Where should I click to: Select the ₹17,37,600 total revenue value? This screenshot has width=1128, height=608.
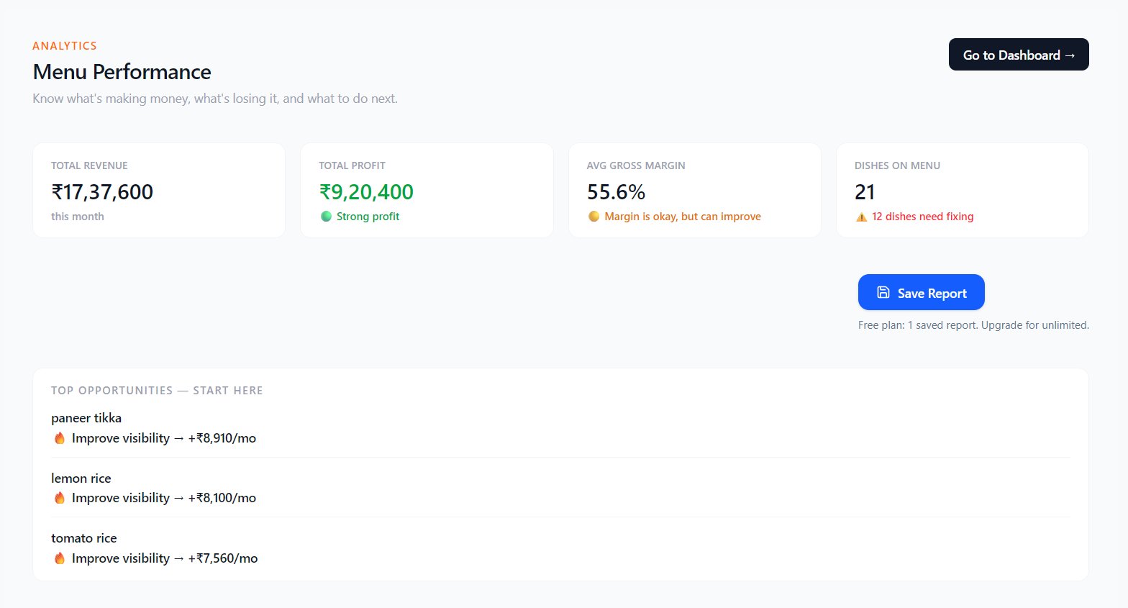[102, 192]
